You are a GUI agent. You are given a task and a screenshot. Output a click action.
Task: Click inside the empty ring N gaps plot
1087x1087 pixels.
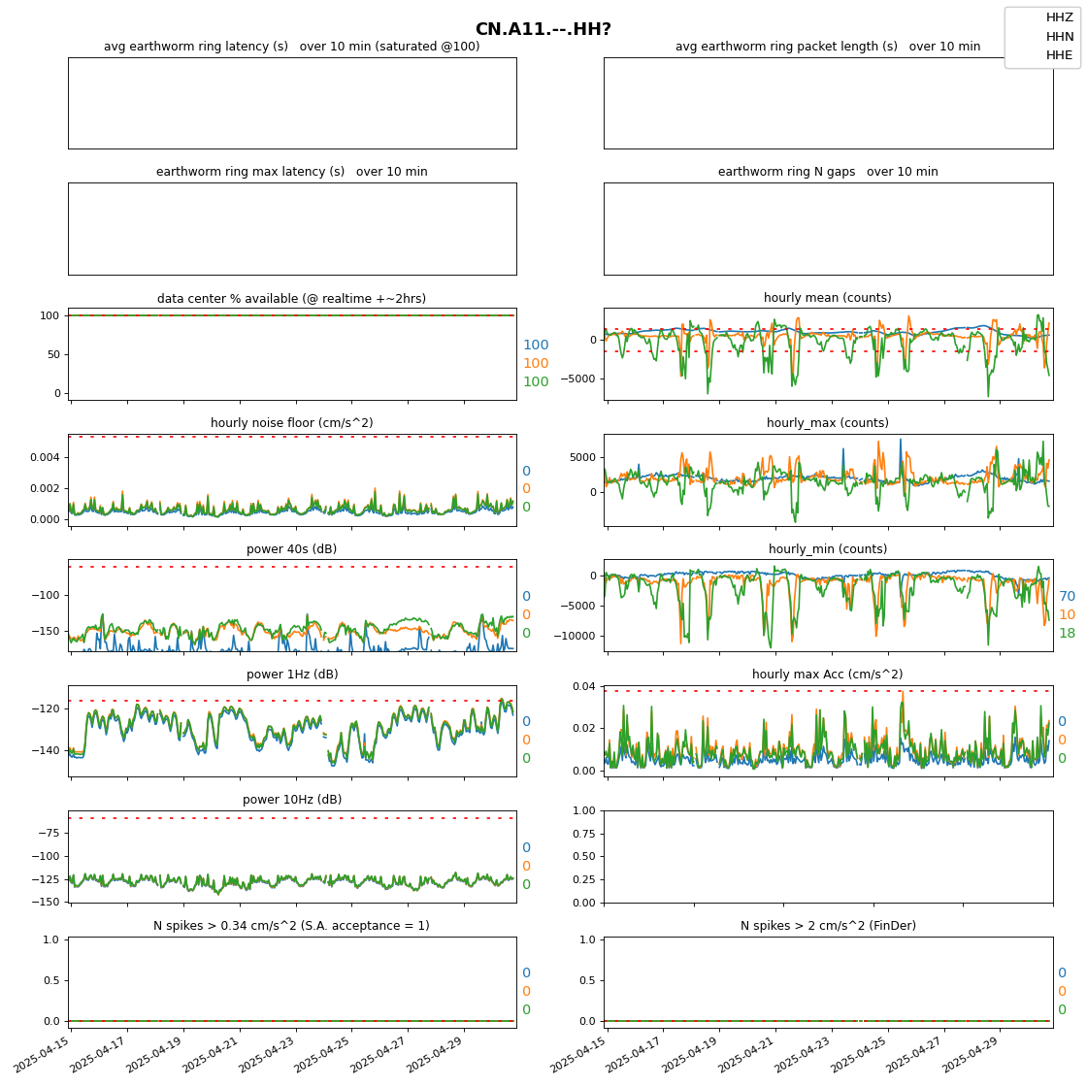tap(829, 229)
